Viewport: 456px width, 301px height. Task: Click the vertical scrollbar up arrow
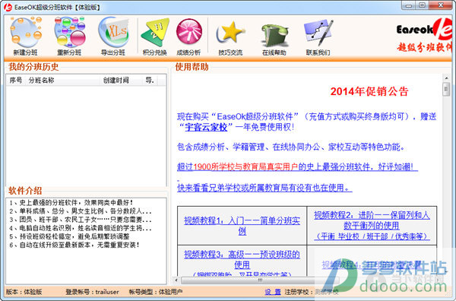pyautogui.click(x=446, y=78)
